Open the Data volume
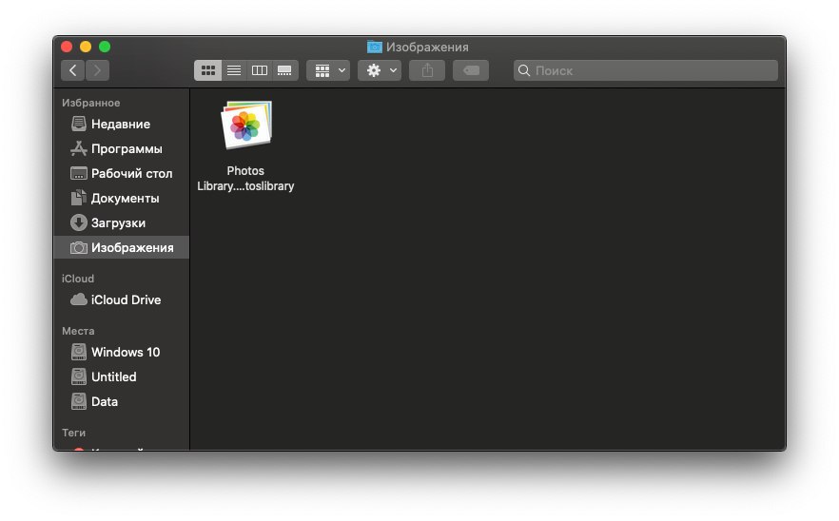This screenshot has width=839, height=521. pyautogui.click(x=122, y=401)
